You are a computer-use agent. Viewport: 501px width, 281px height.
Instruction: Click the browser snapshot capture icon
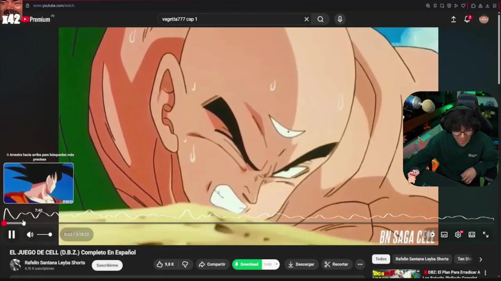coord(442,6)
